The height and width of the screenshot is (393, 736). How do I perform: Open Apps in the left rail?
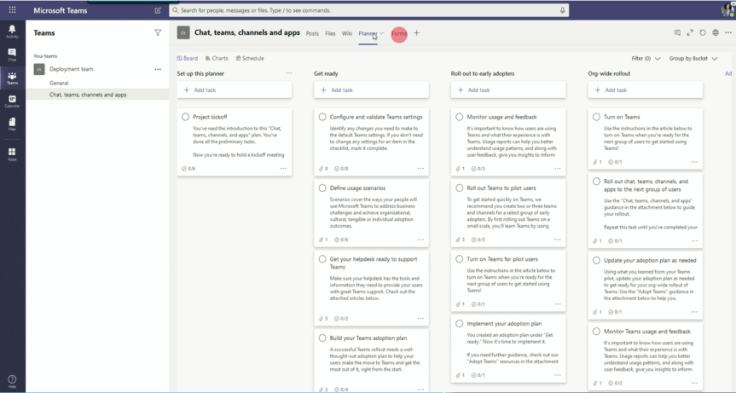point(12,154)
